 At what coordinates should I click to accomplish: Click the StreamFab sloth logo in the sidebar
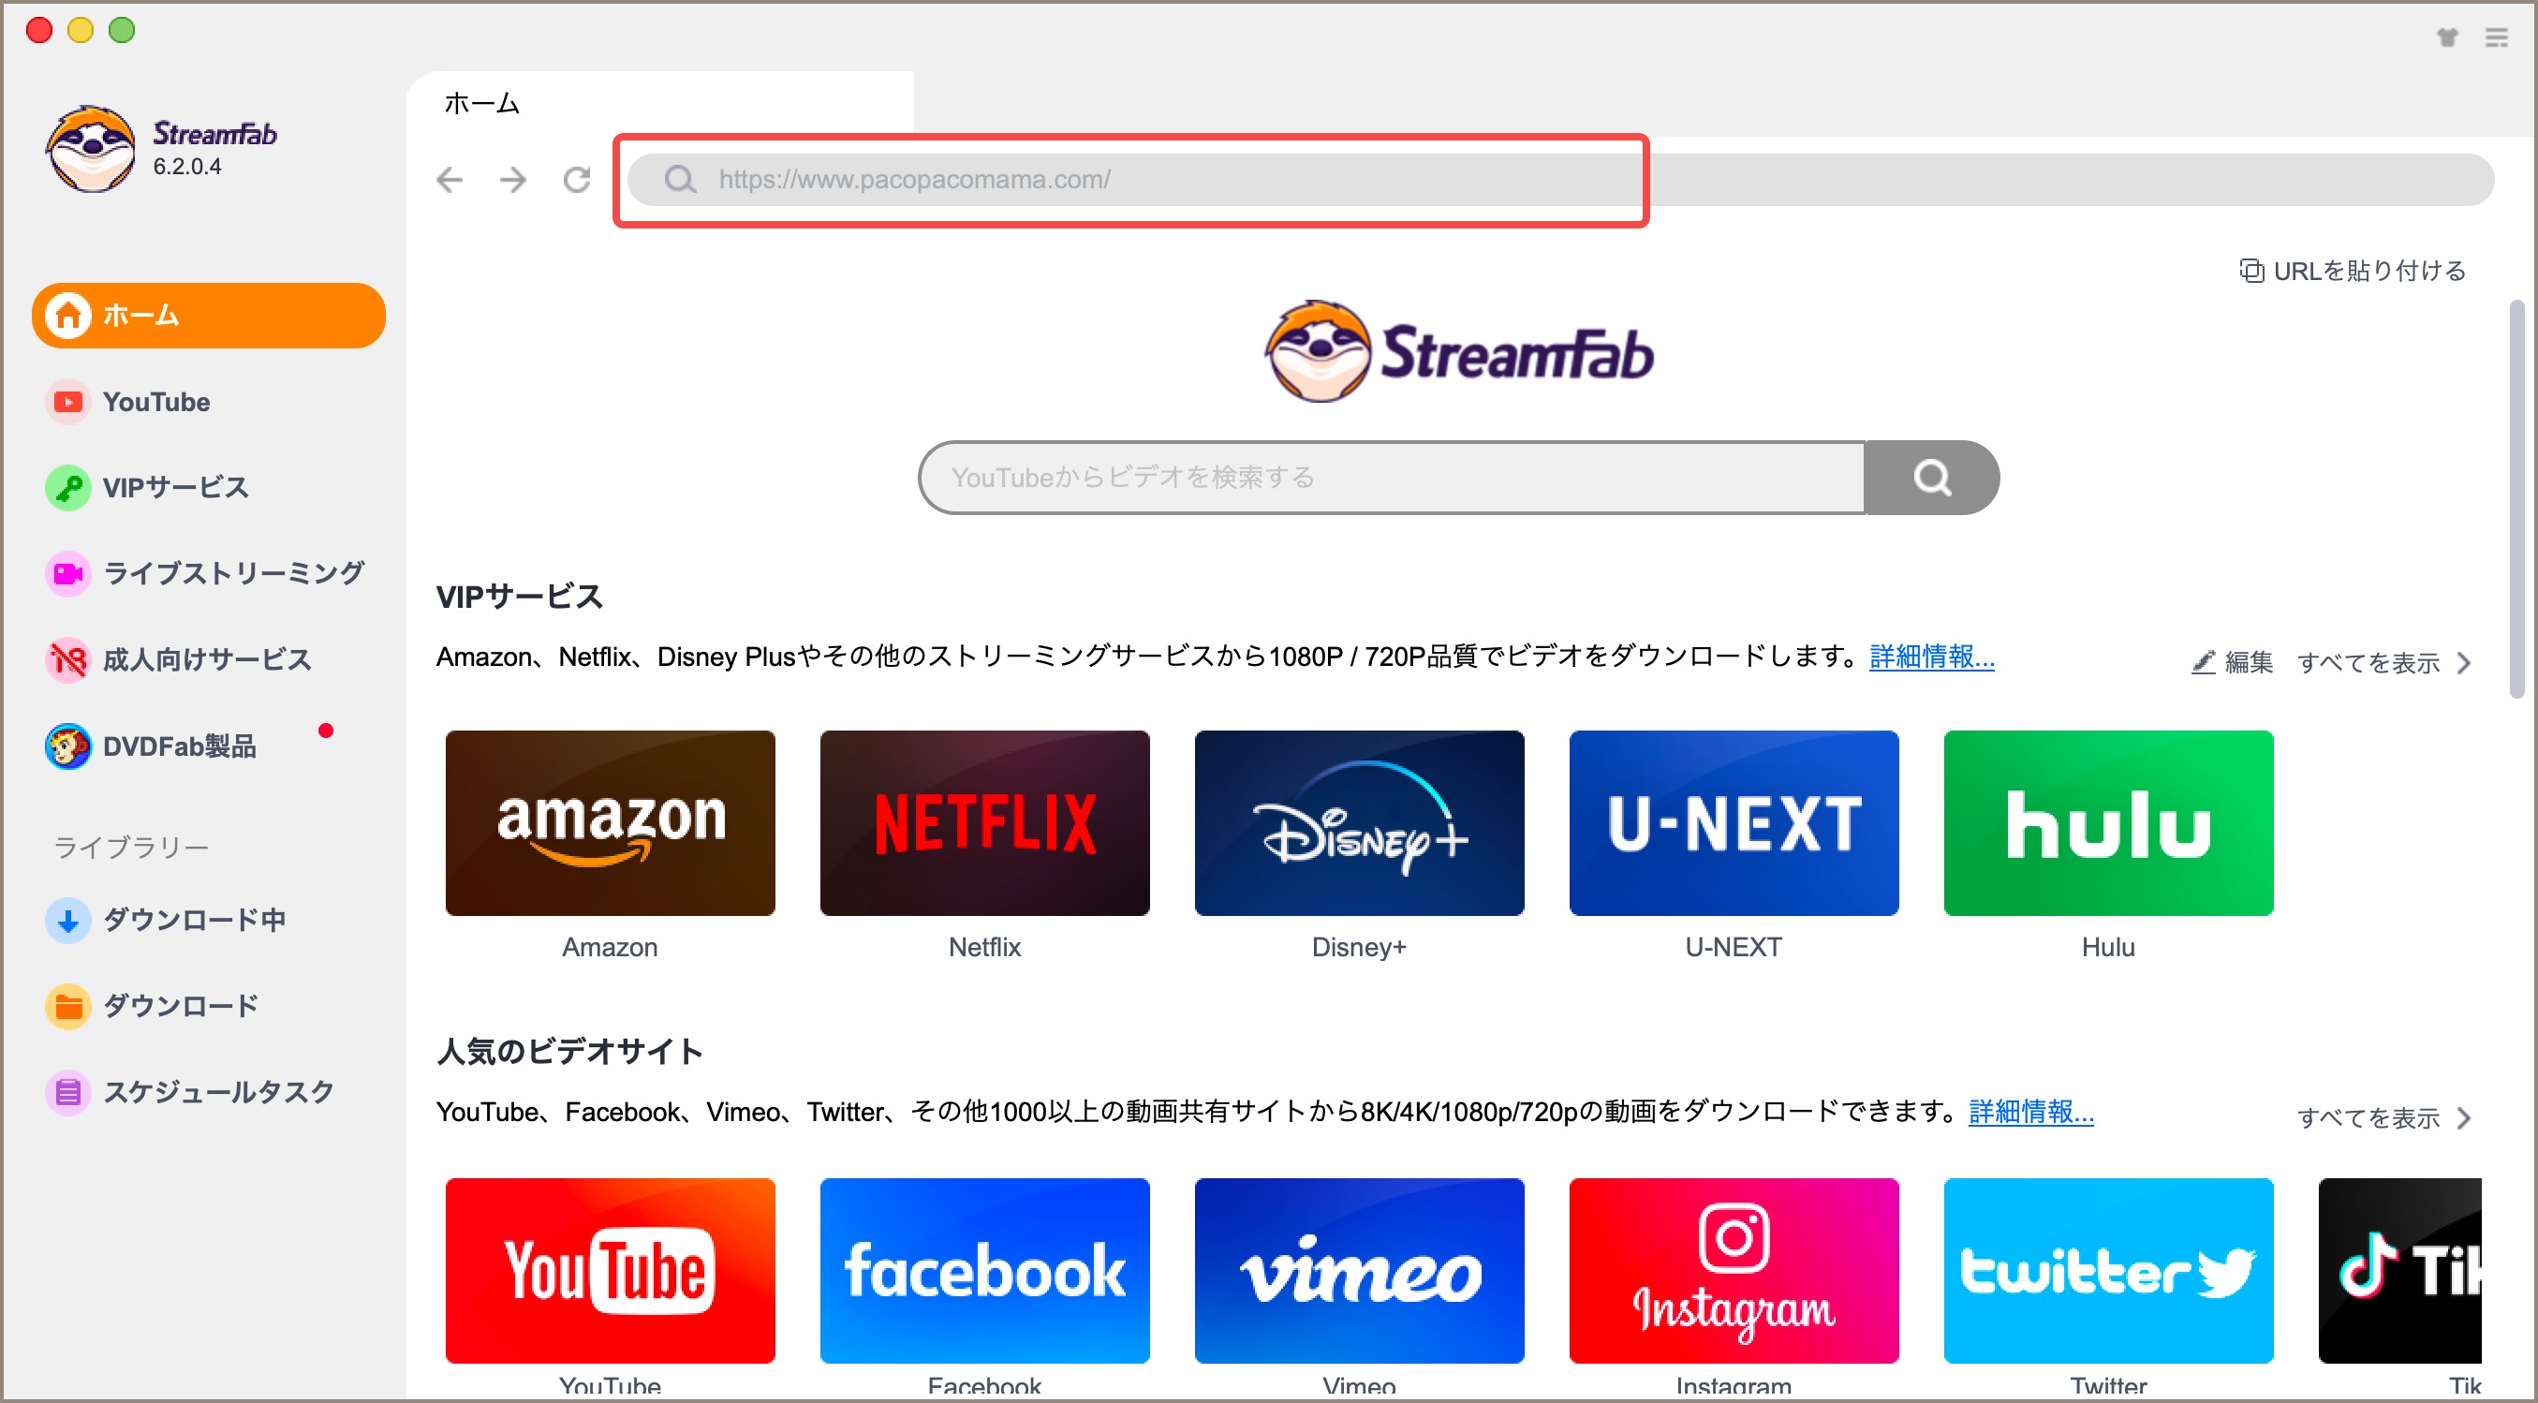(91, 149)
